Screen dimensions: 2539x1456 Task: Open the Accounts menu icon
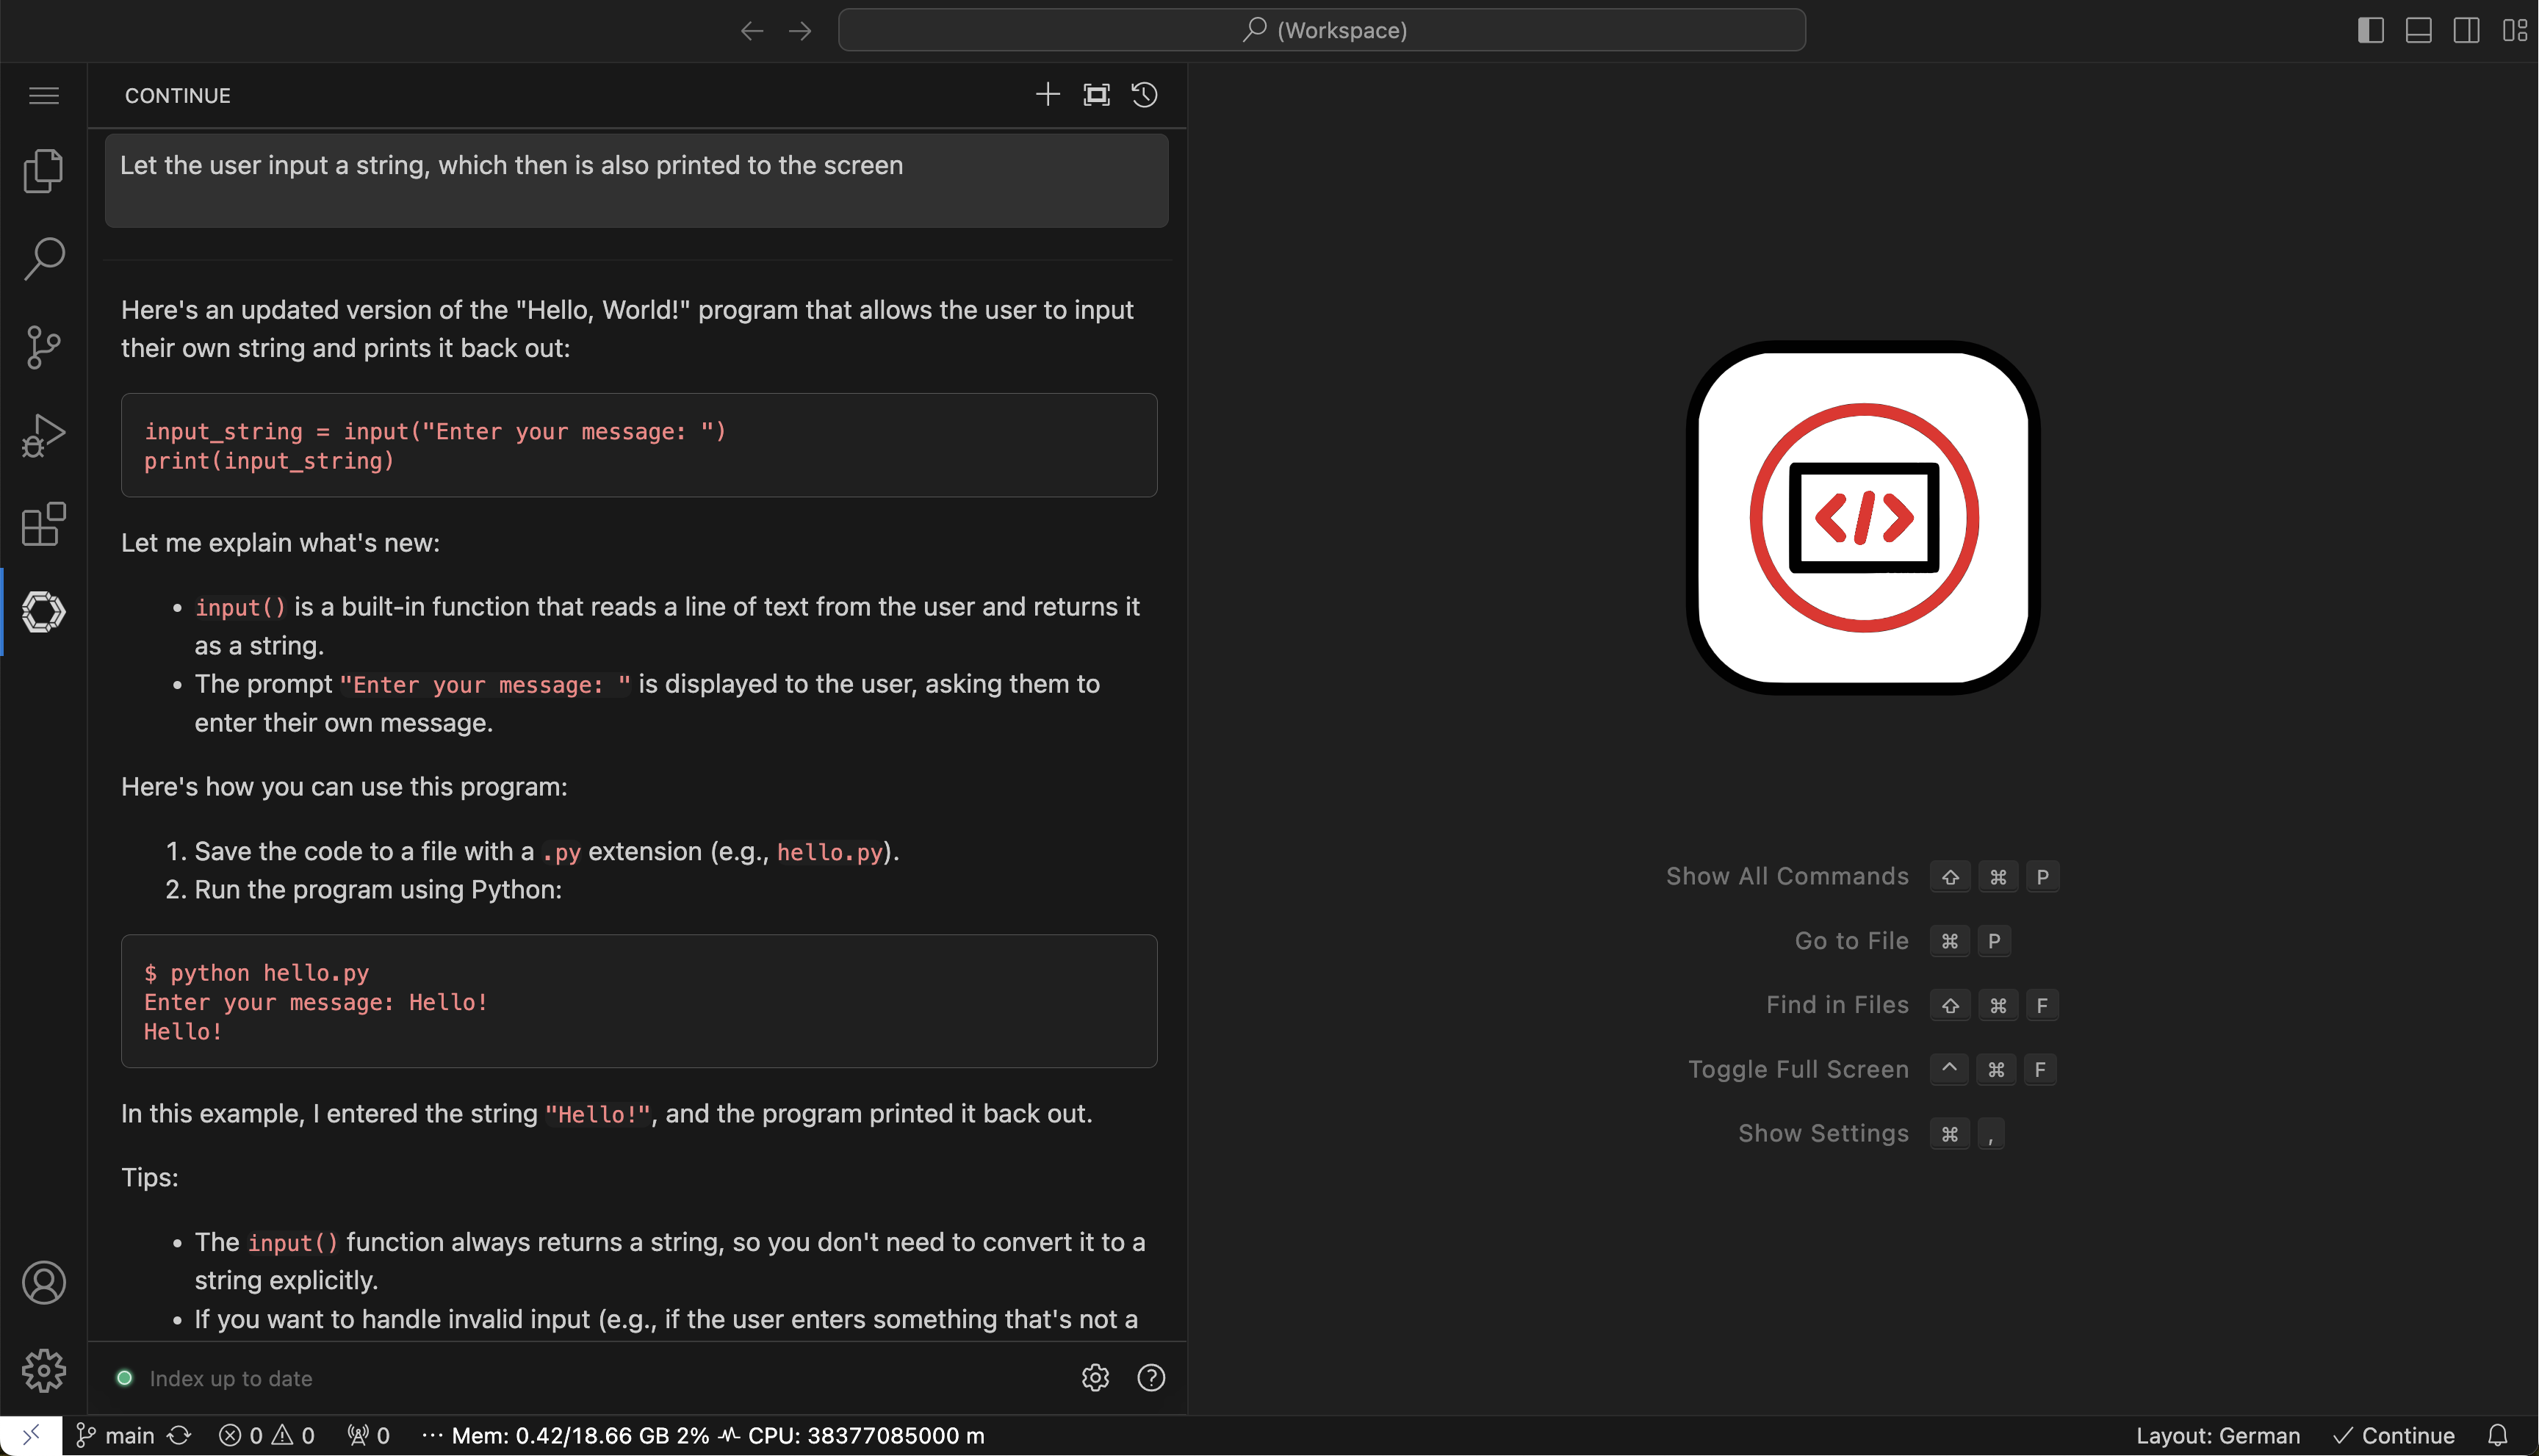44,1283
